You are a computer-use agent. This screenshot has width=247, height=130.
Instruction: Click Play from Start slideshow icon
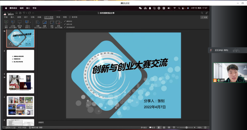(x=6, y=22)
